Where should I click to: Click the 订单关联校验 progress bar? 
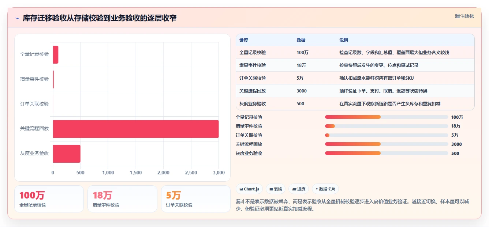click(x=387, y=135)
